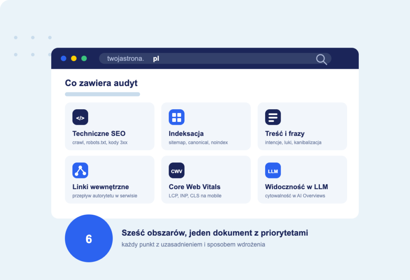Focus the twojastrona.pl address bar

point(215,58)
